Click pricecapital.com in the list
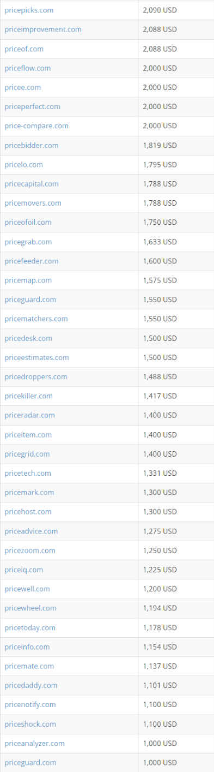The width and height of the screenshot is (214, 772). point(32,184)
